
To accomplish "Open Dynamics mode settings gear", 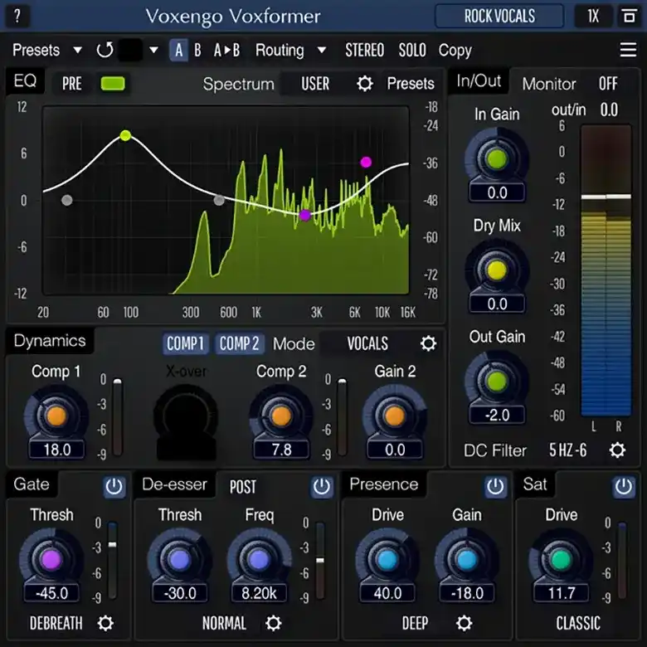I will [428, 343].
